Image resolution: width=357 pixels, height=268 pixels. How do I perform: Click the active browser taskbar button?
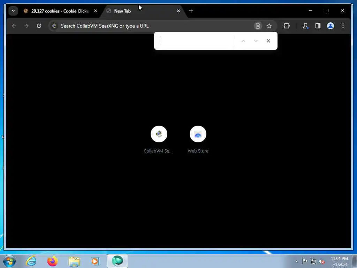click(117, 261)
